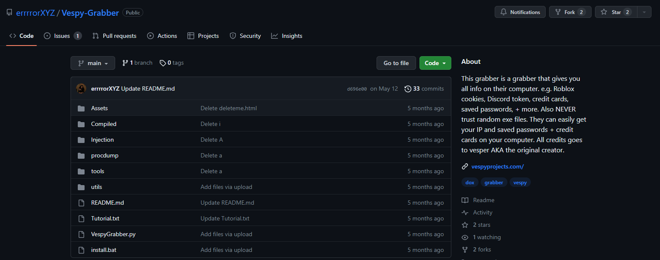Viewport: 660px width, 260px height.
Task: Click the link icon beside vespyprojects.com
Action: [x=465, y=166]
